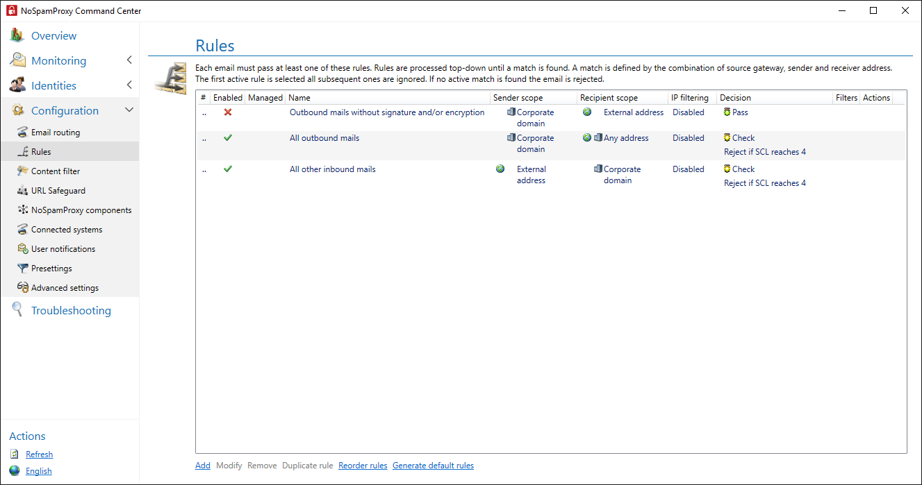The image size is (922, 485).
Task: Open the User notifications page
Action: click(x=63, y=248)
